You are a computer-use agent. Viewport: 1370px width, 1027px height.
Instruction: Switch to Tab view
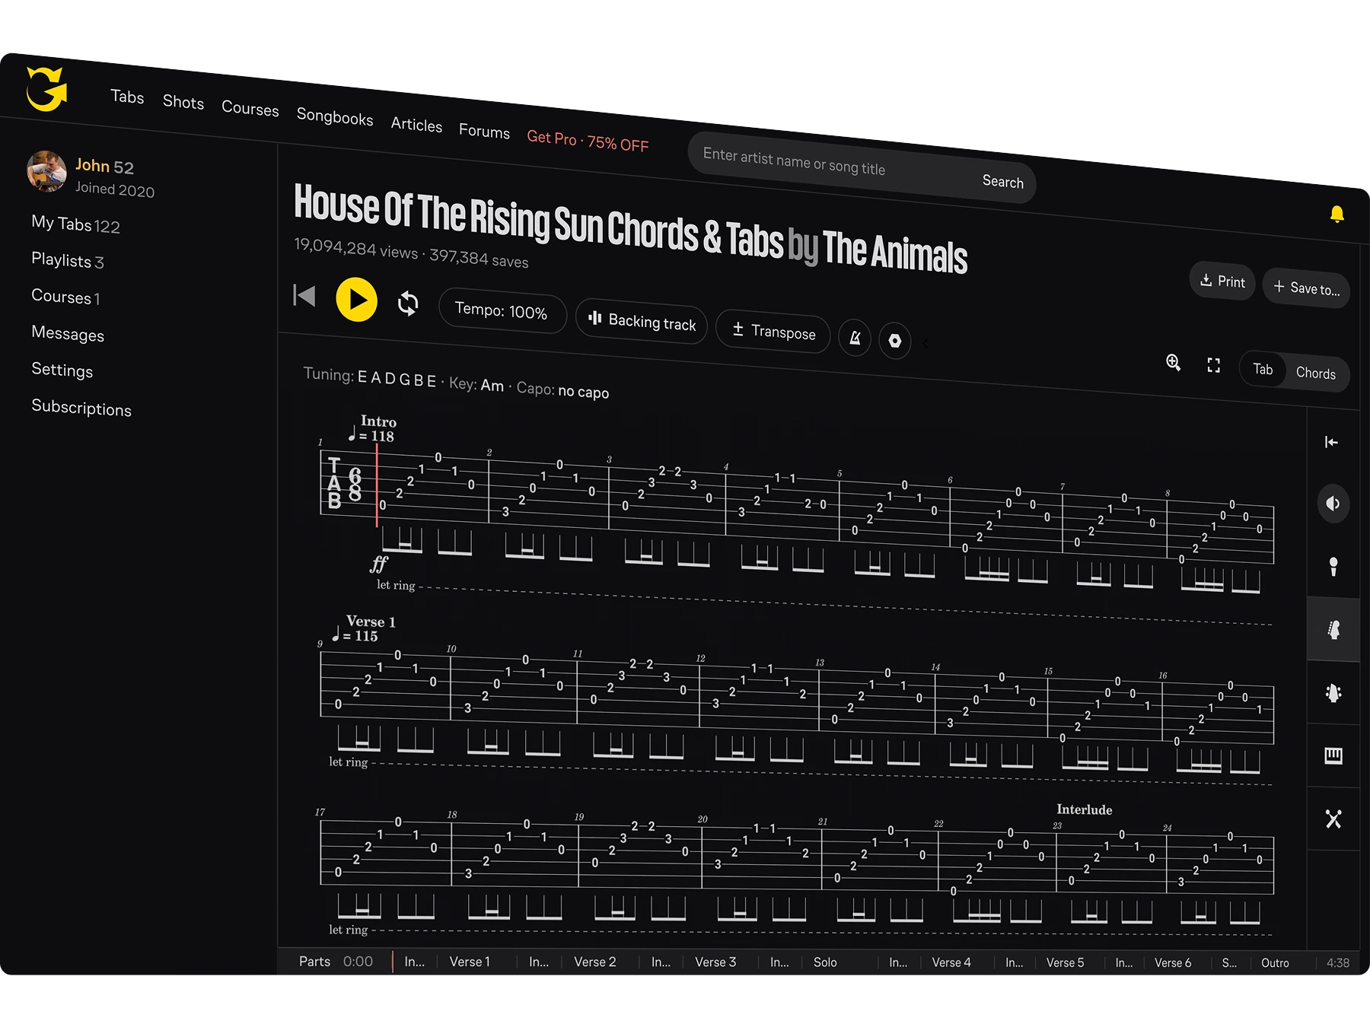1263,370
